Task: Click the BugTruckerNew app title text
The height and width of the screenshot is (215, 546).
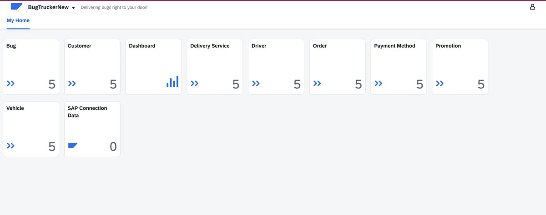Action: pos(49,7)
